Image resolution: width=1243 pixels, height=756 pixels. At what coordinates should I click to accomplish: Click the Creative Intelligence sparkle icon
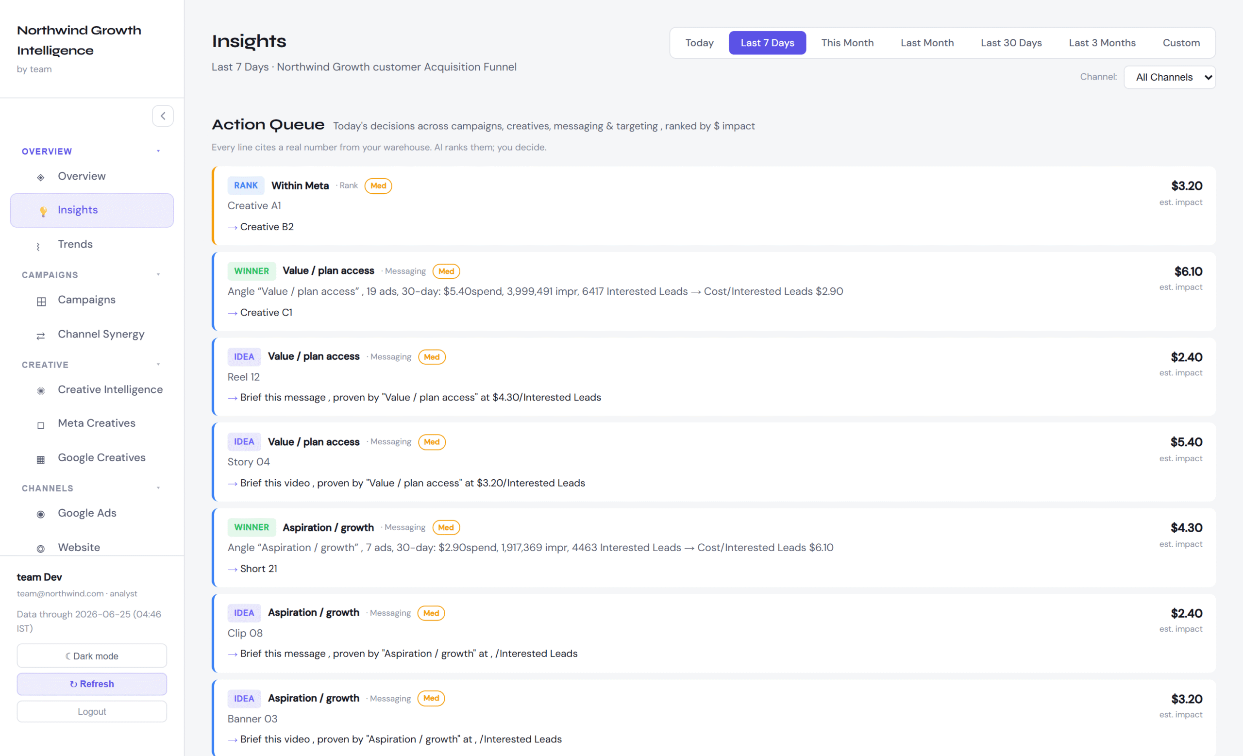coord(41,390)
